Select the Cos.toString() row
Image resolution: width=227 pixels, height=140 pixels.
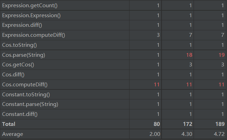click(19, 45)
